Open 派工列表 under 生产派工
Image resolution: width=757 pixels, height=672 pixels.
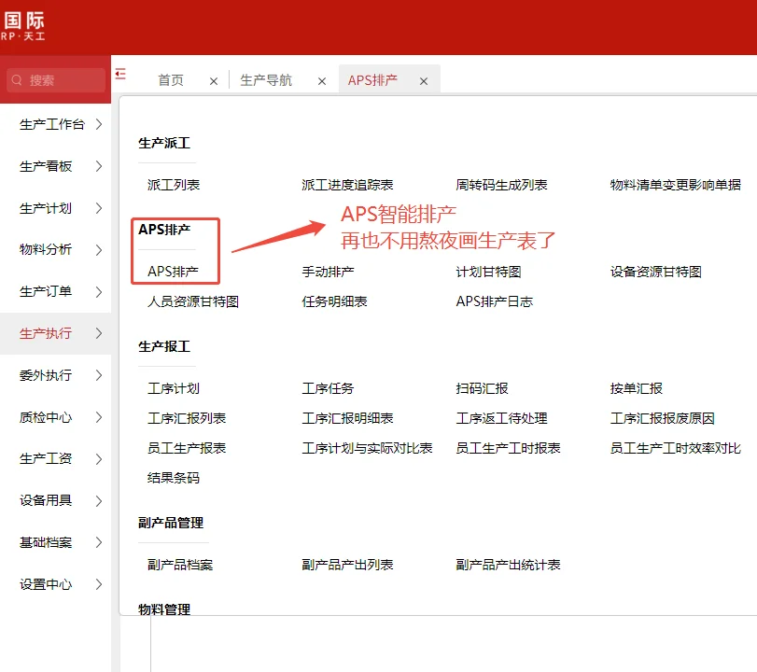tap(175, 185)
